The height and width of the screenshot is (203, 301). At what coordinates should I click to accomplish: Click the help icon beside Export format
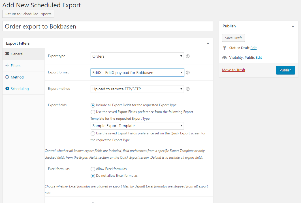tap(188, 73)
